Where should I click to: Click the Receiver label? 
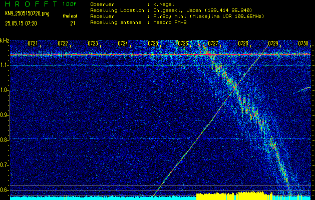[x=102, y=16]
